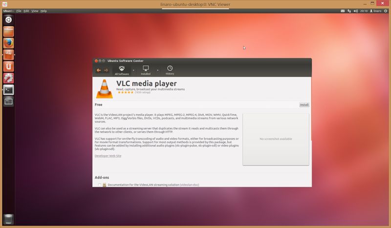
Task: Click the clock showing 20:10
Action: (364, 11)
